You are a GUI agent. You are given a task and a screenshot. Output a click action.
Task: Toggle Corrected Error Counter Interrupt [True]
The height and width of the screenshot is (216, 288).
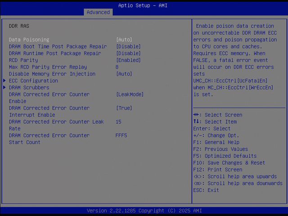pos(124,108)
